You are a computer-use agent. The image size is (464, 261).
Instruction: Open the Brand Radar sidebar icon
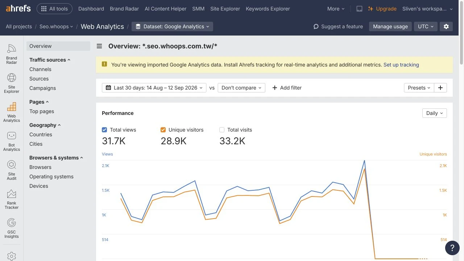coord(12,54)
